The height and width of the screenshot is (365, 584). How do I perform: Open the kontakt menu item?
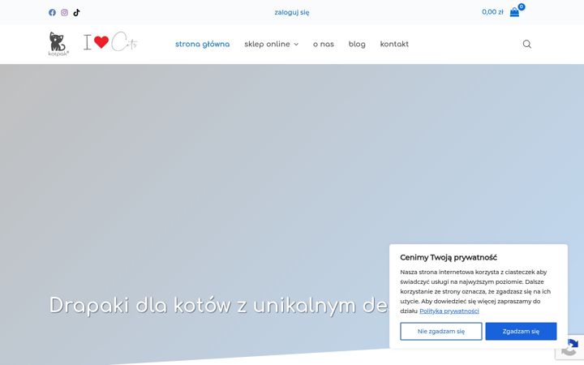coord(394,44)
